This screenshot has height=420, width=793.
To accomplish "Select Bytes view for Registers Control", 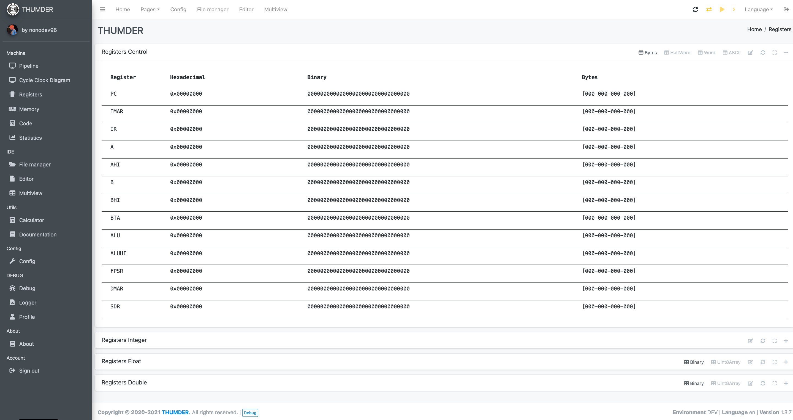I will 648,53.
